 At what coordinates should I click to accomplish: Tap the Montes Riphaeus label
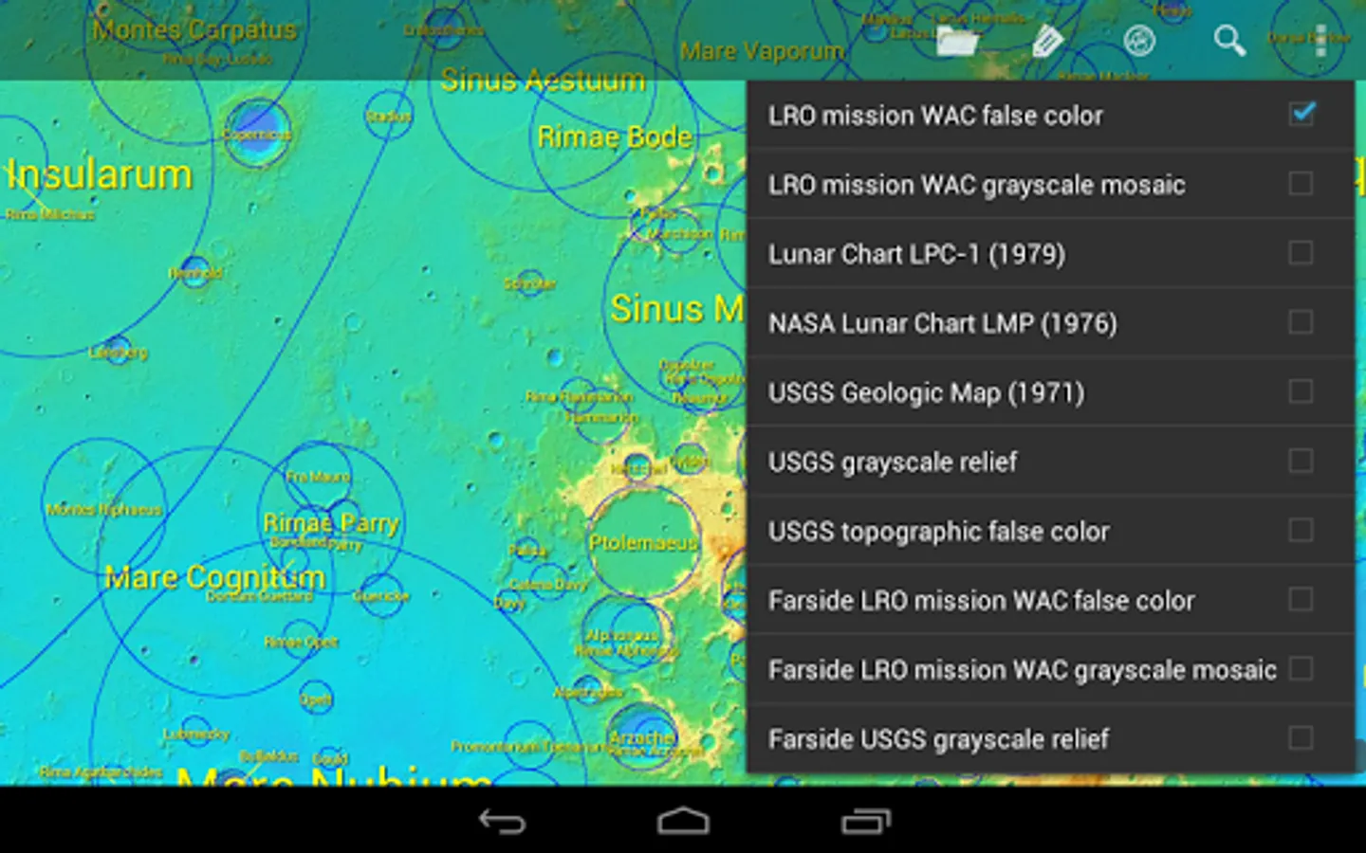[x=104, y=510]
